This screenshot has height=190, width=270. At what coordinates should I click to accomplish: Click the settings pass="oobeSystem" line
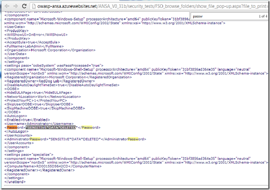click(54, 65)
